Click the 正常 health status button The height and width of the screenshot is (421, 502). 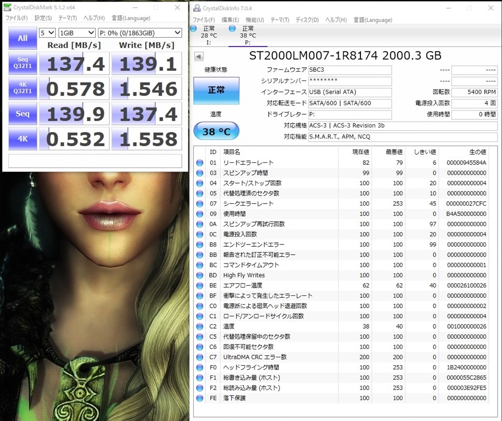[x=216, y=90]
